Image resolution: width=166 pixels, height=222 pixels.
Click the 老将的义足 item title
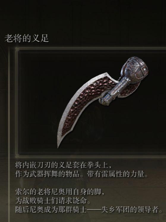click(27, 38)
